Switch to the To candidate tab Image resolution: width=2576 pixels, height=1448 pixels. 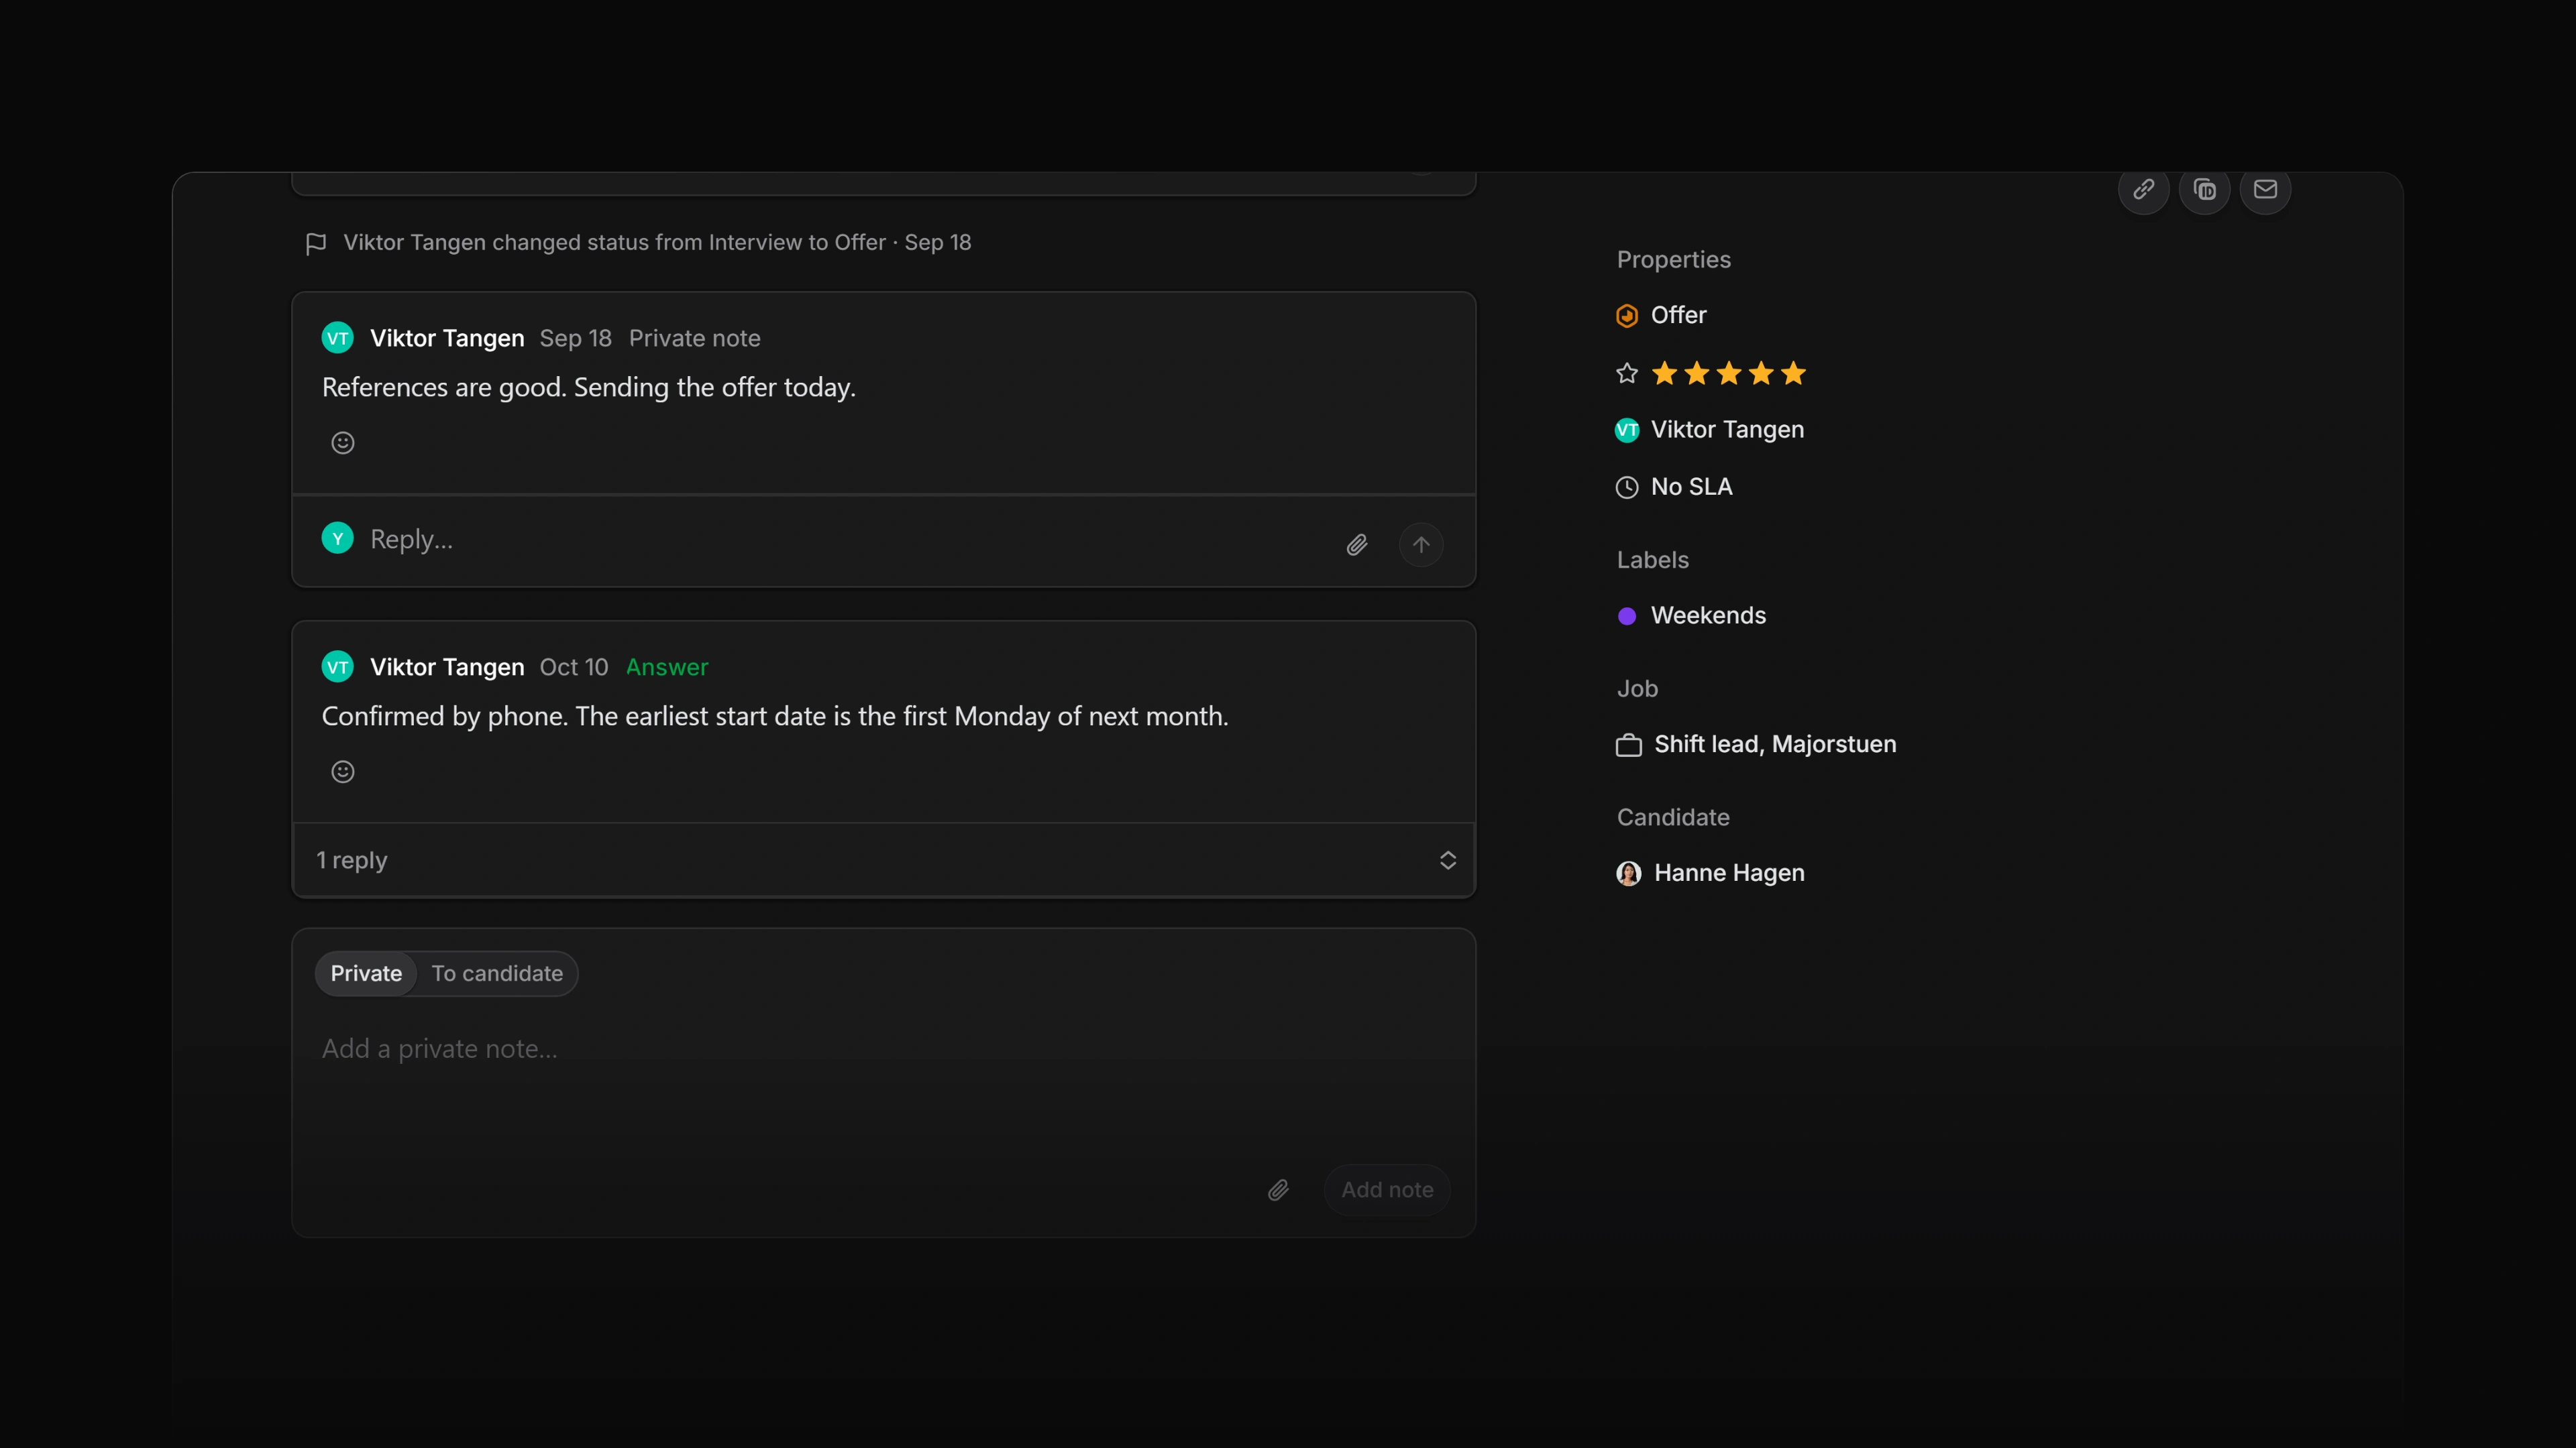pyautogui.click(x=497, y=973)
